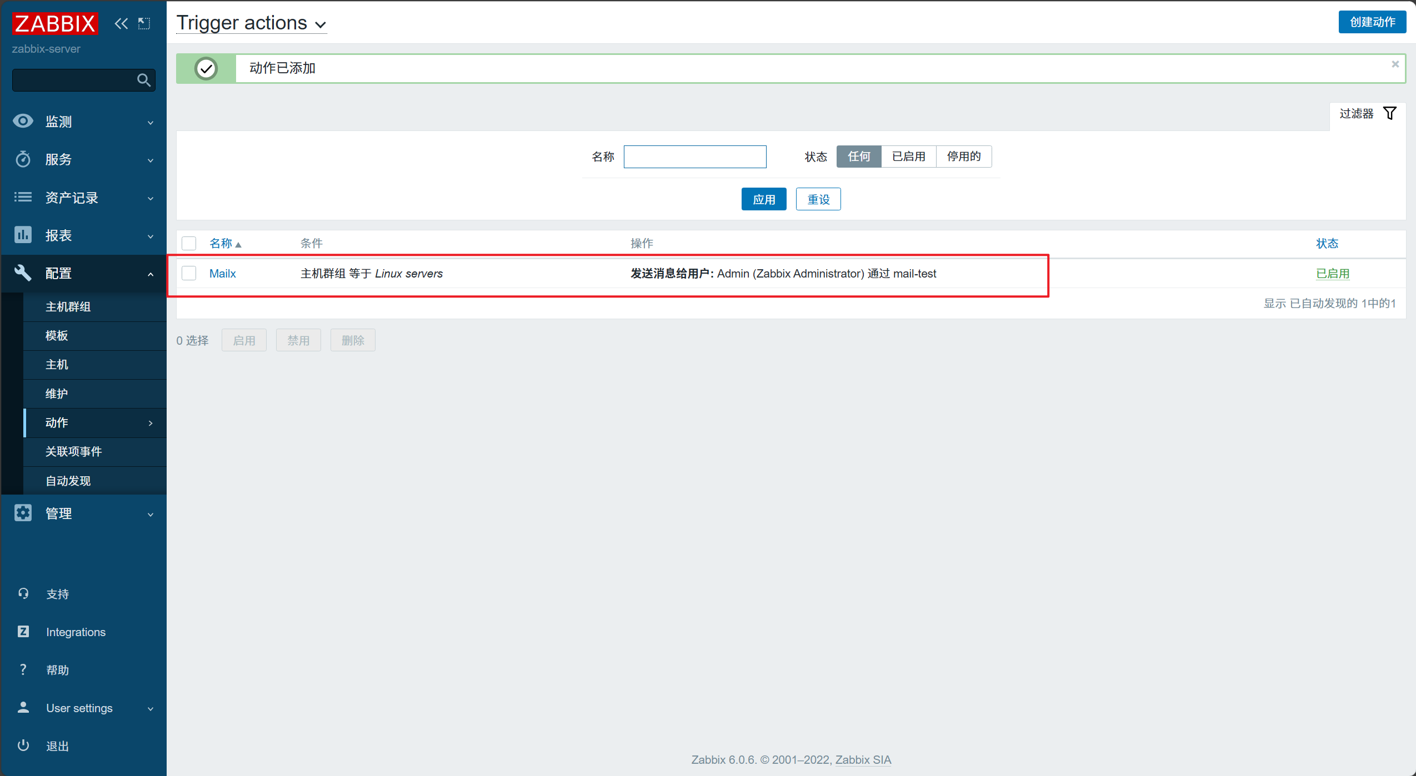This screenshot has height=776, width=1416.
Task: Click the filter funnel icon
Action: click(1389, 113)
